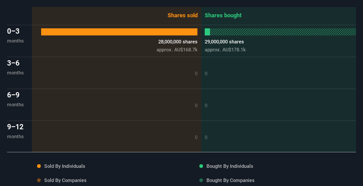Click the sold zero value in 3–6 months row
This screenshot has height=186, width=363.
196,74
